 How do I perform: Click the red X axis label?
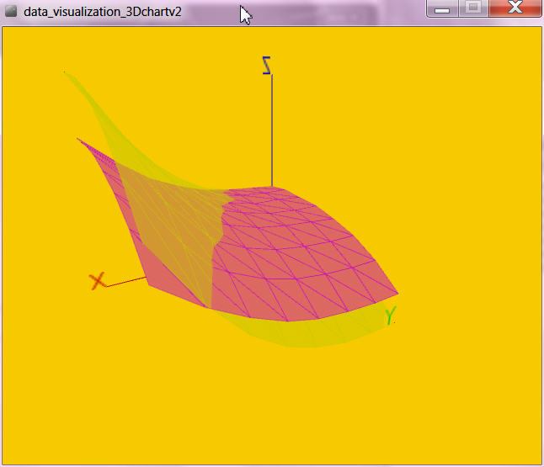click(x=98, y=280)
